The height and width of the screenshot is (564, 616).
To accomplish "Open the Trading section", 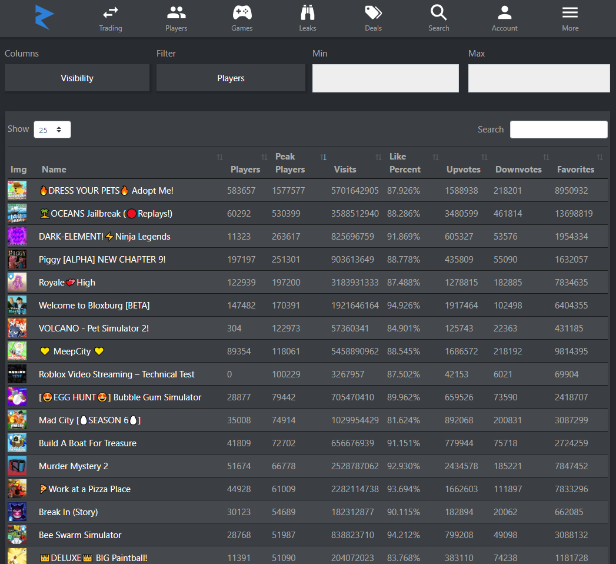I will pos(111,18).
